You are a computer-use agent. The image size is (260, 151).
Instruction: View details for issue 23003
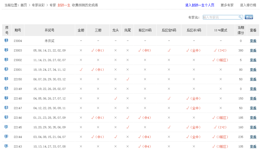(x=253, y=50)
